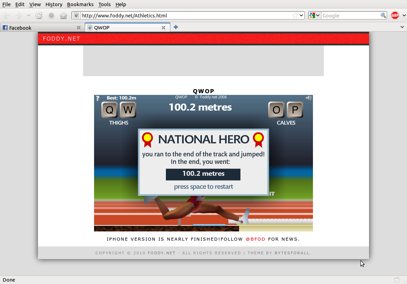Viewport: 407px width, 284px height.
Task: Click the QWOP game help question mark
Action: (x=97, y=98)
